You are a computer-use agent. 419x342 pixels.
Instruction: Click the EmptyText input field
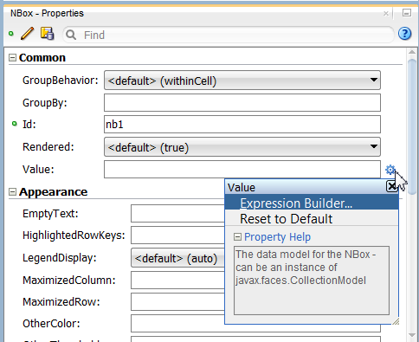click(x=178, y=214)
